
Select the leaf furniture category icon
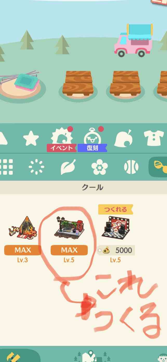pyautogui.click(x=124, y=138)
